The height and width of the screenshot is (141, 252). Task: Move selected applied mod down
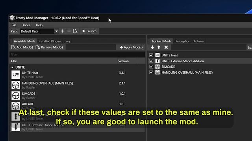point(152,47)
